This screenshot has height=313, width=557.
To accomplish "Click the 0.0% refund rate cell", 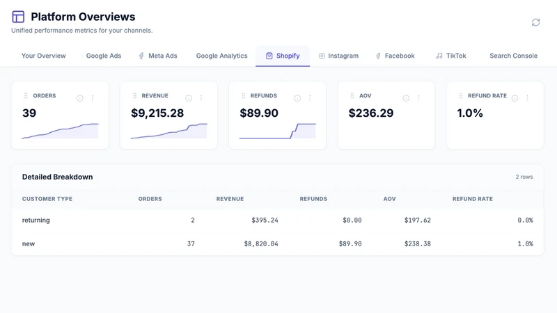I will pos(525,220).
